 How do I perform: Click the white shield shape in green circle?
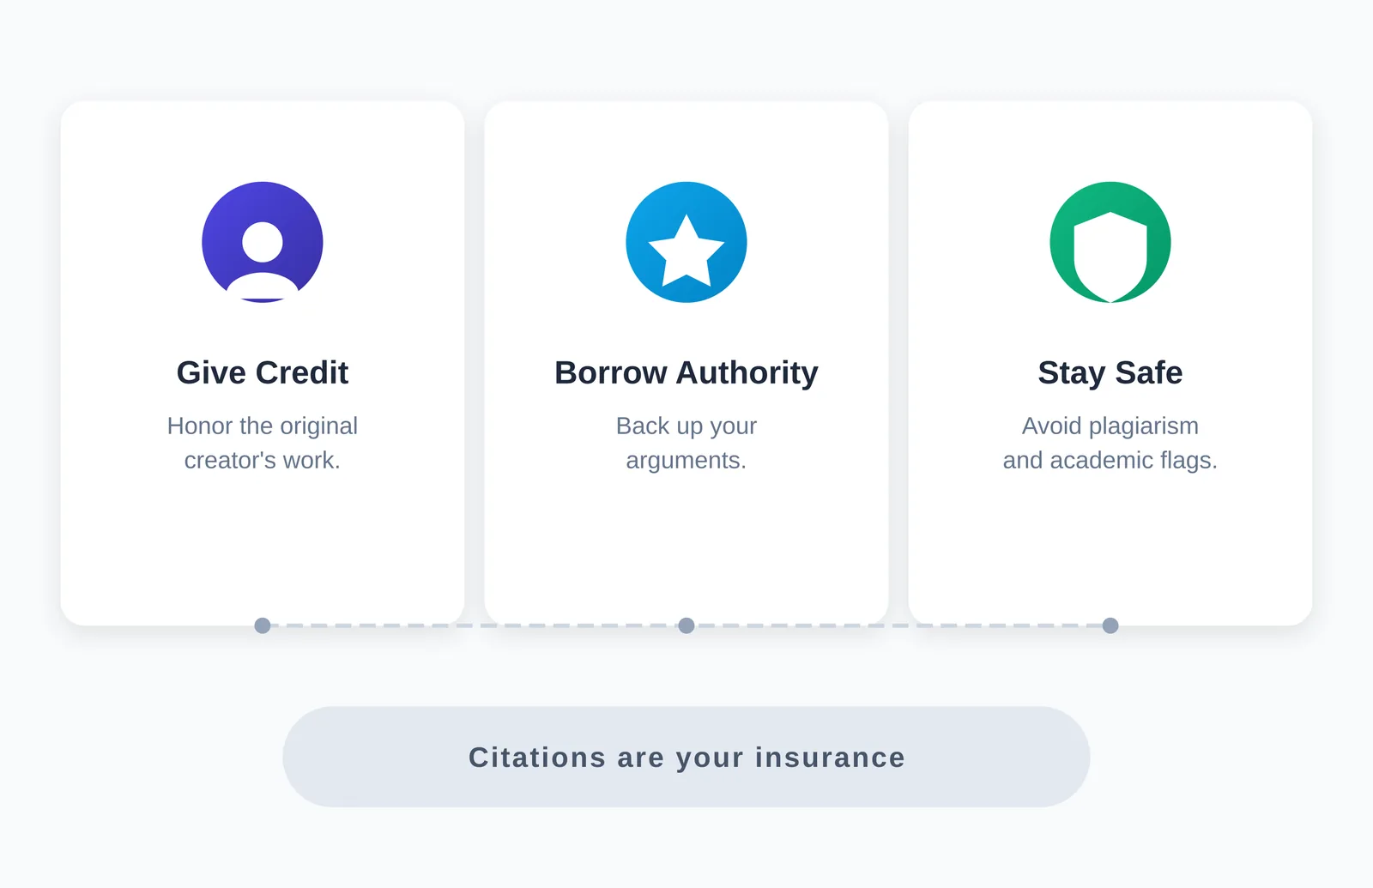coord(1110,257)
